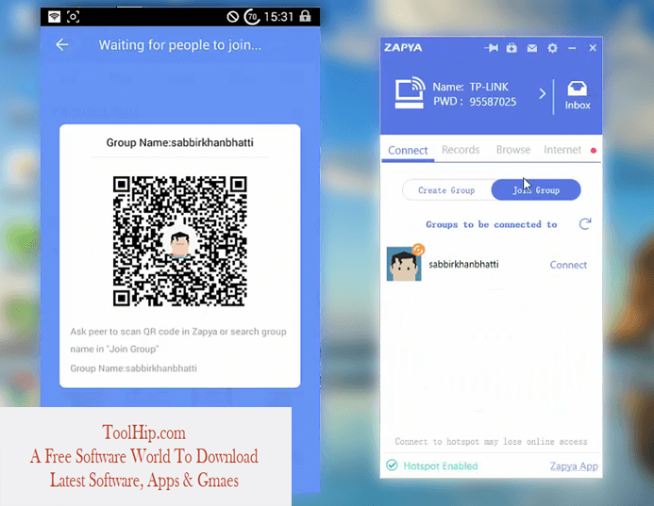Minimize the Zapya window
This screenshot has height=506, width=654.
[572, 48]
